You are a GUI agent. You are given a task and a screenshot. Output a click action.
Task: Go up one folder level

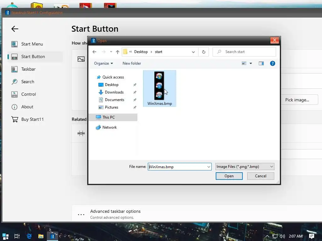click(x=118, y=52)
